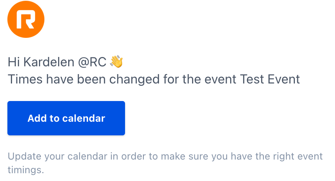Click the word have in gray note
The width and height of the screenshot is (335, 181).
tap(242, 156)
